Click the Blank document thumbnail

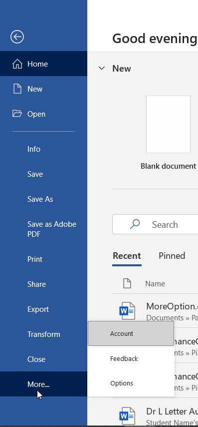[168, 124]
